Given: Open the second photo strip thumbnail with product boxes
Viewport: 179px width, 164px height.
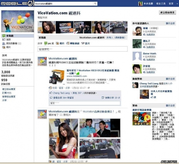Looking at the screenshot, I should pos(65,27).
